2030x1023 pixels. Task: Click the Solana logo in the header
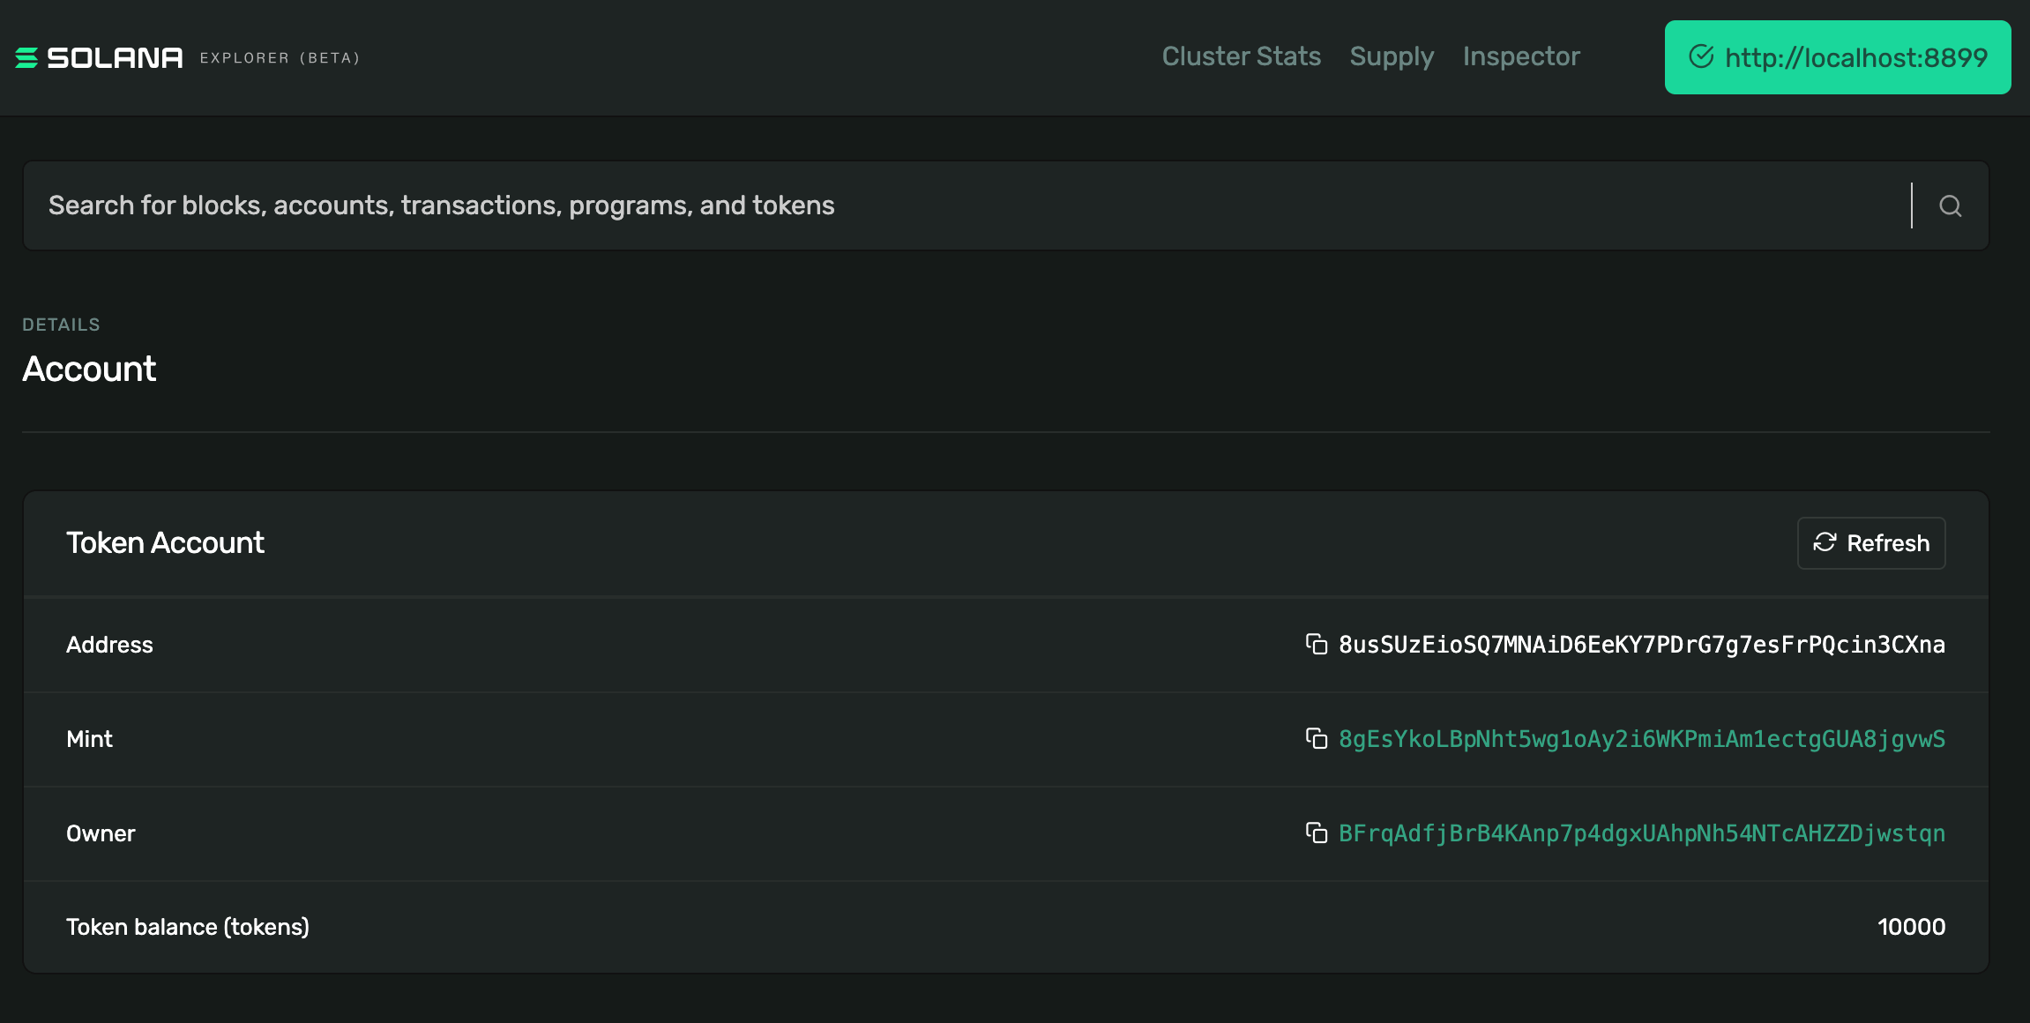[x=99, y=58]
